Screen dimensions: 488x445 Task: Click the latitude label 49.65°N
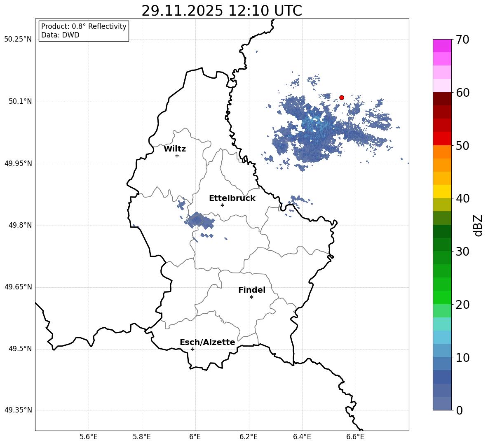[x=18, y=287]
